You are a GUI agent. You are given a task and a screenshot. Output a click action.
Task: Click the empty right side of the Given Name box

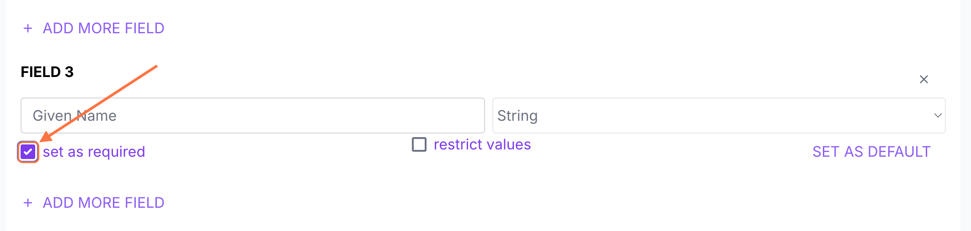pyautogui.click(x=389, y=116)
